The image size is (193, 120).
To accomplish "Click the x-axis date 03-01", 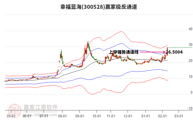I will click(x=179, y=116).
